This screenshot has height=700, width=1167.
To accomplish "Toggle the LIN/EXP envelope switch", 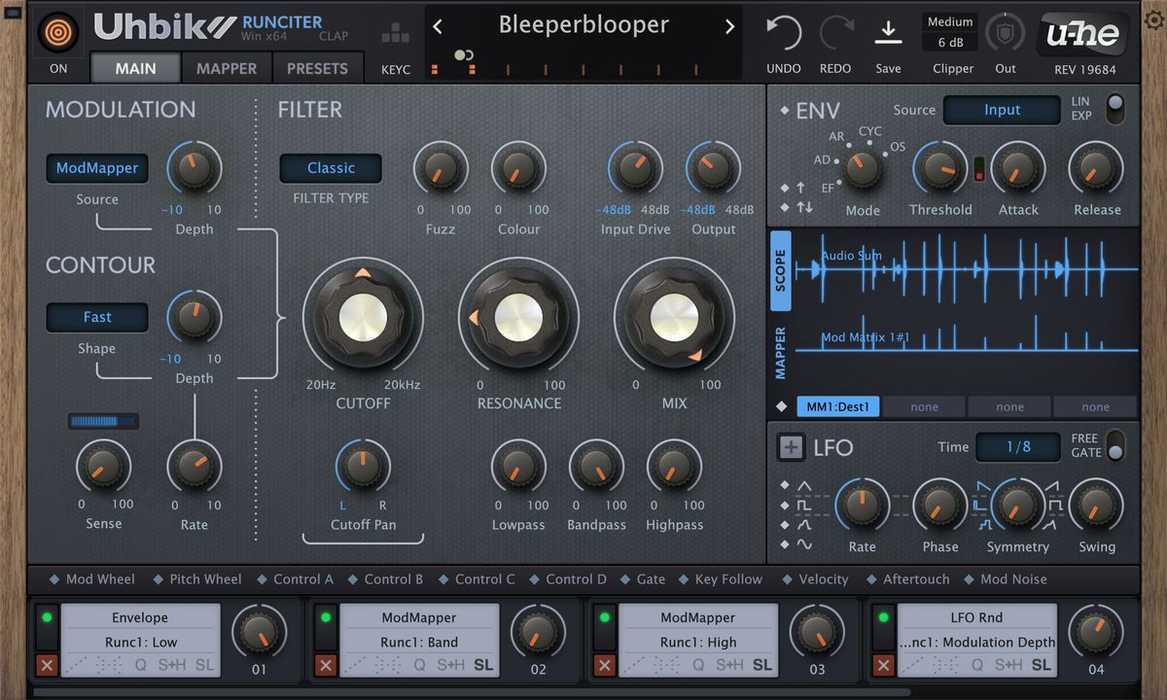I will pos(1114,108).
